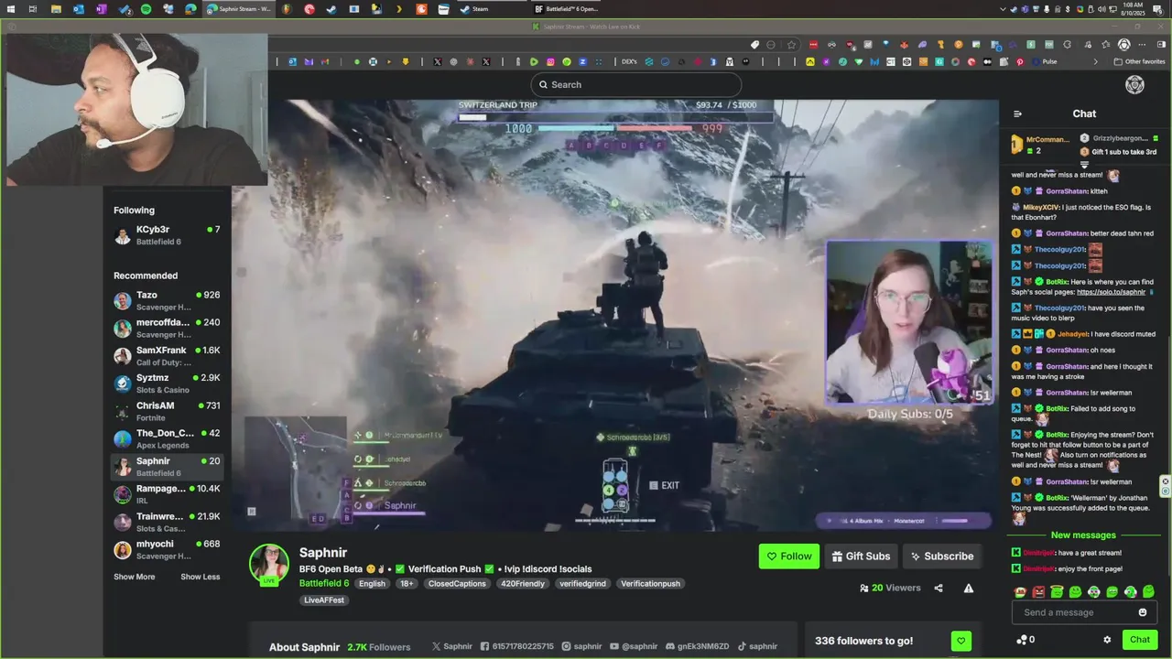Open the Facebook link 61571780225715
Viewport: 1172px width, 659px height.
coord(517,646)
